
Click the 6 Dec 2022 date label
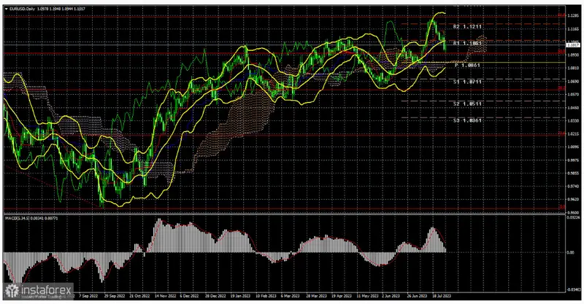[190, 296]
